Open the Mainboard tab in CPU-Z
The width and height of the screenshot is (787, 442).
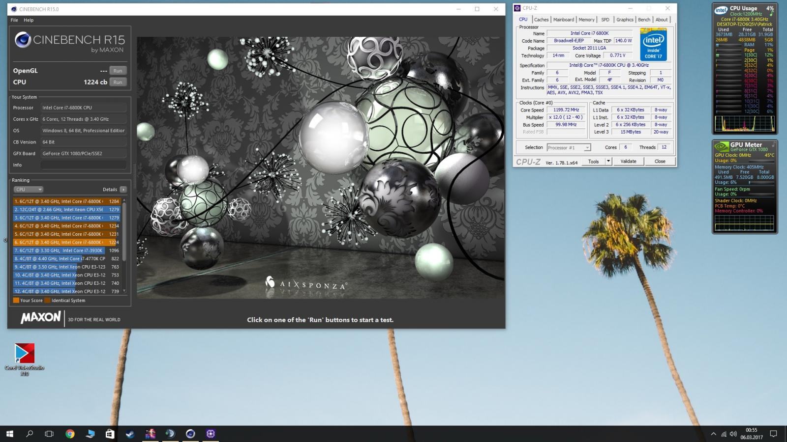pyautogui.click(x=564, y=20)
